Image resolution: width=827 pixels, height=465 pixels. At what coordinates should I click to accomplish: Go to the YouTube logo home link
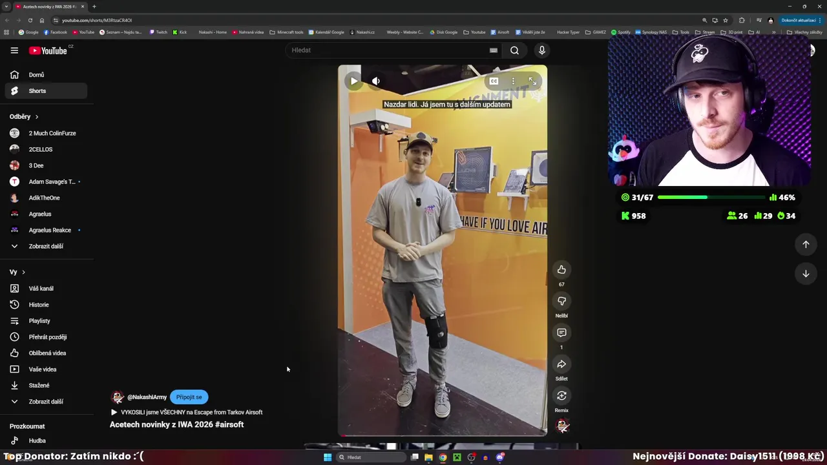48,50
